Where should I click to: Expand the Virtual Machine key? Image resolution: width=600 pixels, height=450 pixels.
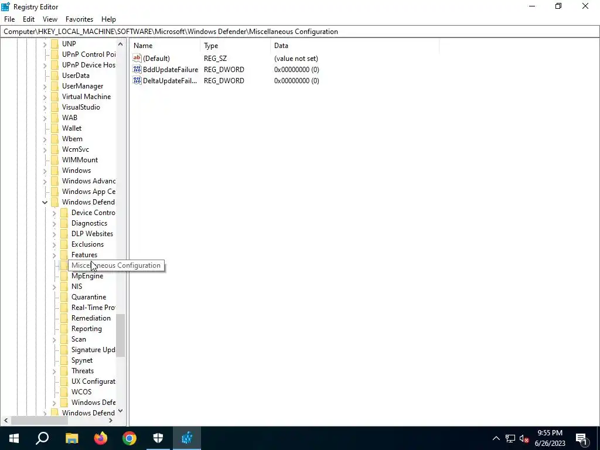pyautogui.click(x=45, y=97)
